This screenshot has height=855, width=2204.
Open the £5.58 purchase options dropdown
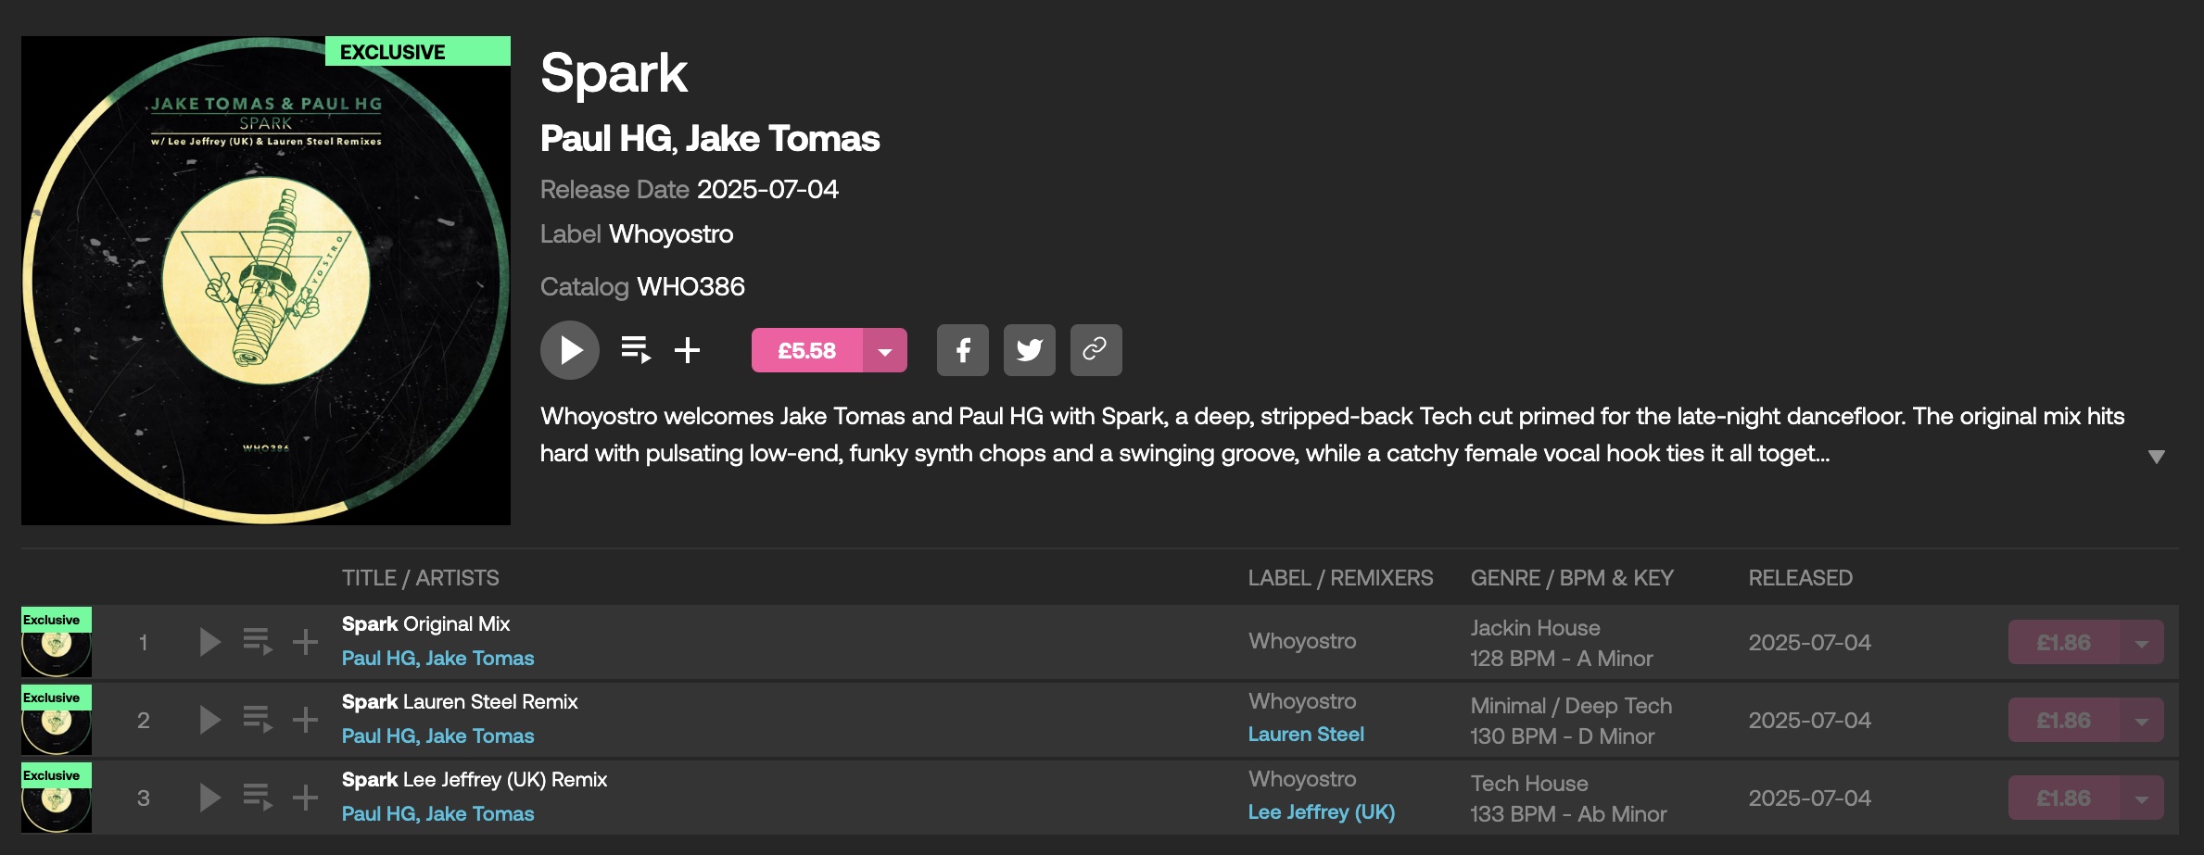tap(885, 350)
